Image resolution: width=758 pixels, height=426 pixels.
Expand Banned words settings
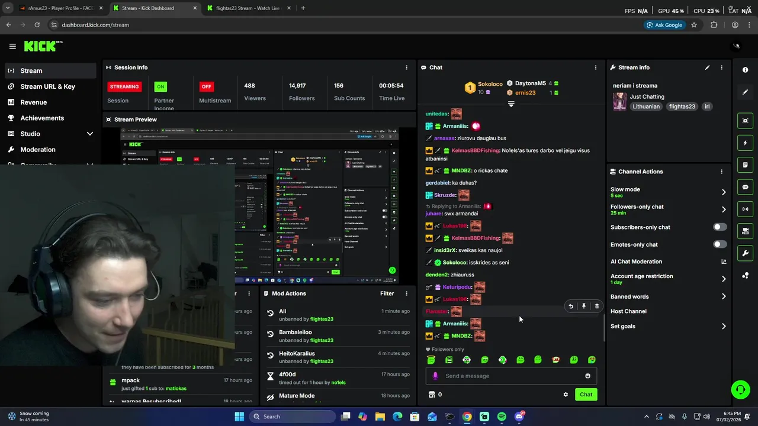click(x=723, y=296)
